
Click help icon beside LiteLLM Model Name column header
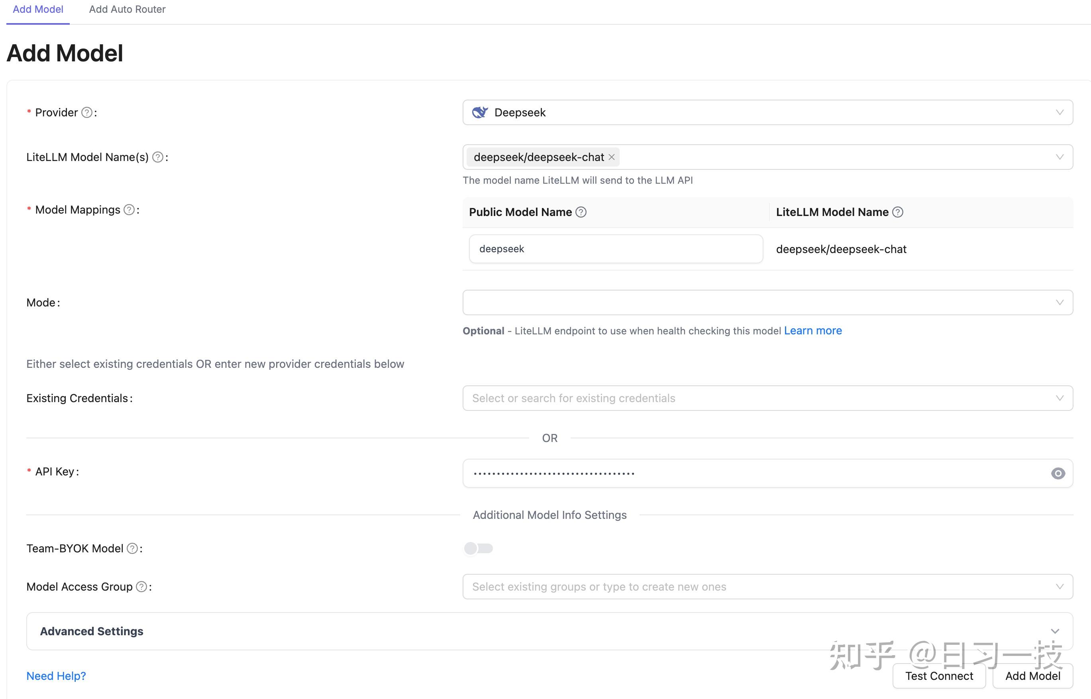pos(898,212)
